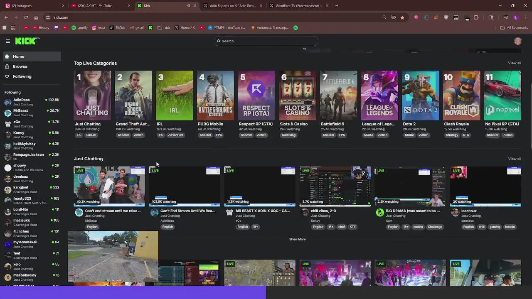Screen dimensions: 532x299
Task: Select Following in the Kick sidebar
Action: (x=31, y=76)
